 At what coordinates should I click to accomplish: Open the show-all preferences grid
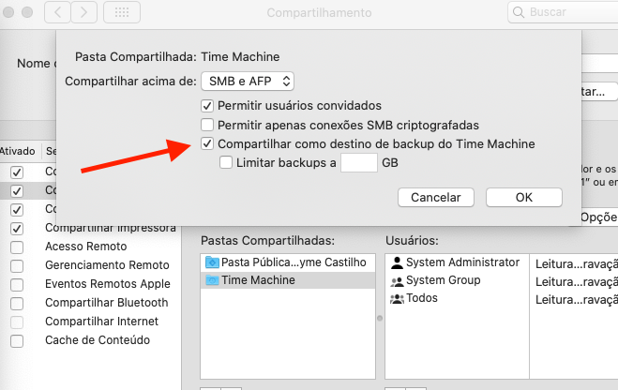point(122,13)
